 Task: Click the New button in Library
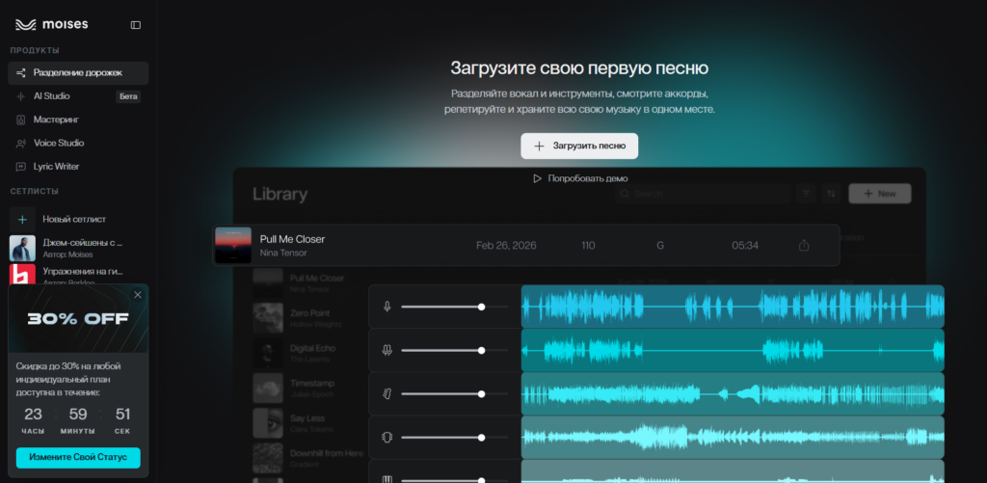click(879, 194)
